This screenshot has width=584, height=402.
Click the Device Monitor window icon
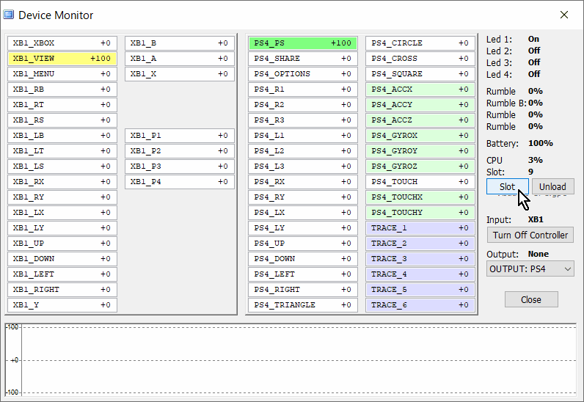[9, 15]
